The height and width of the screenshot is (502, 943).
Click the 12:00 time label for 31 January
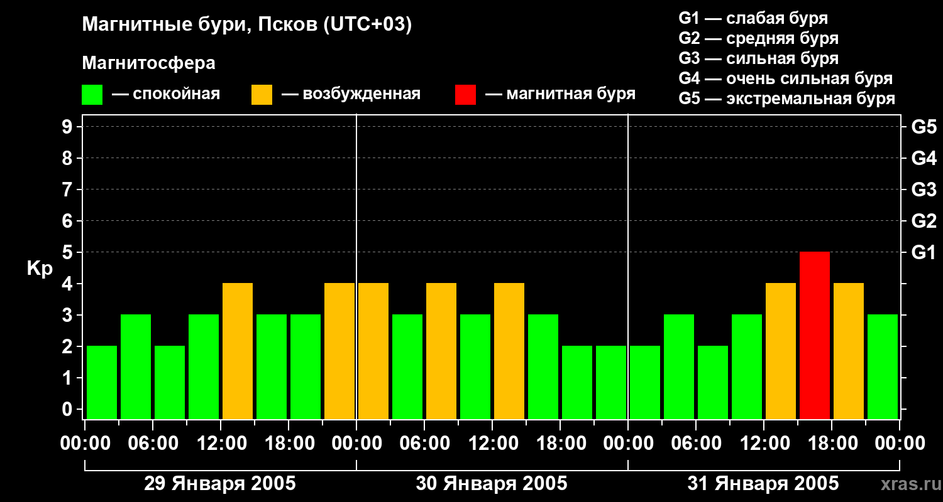click(764, 444)
